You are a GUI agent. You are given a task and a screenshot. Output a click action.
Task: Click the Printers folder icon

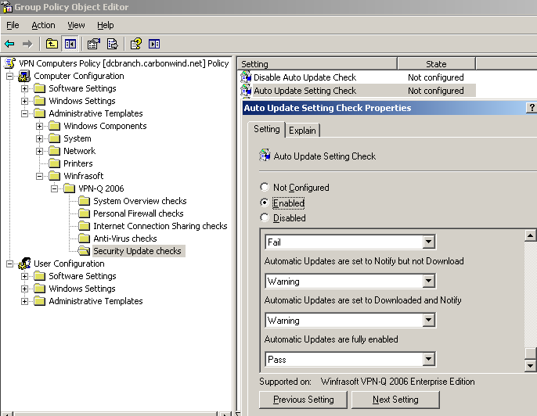(54, 163)
